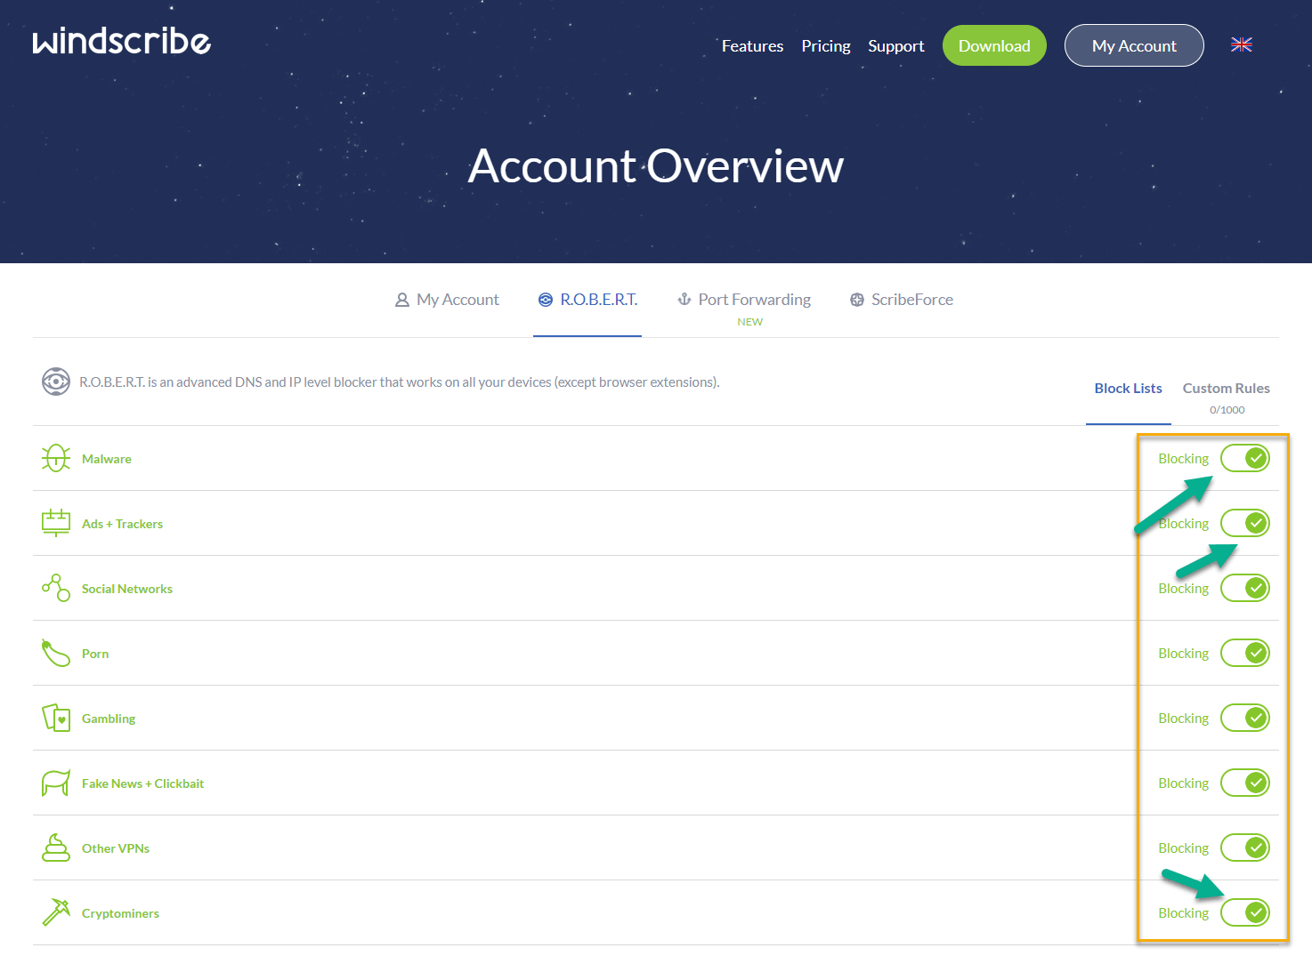Click the Gambling cards icon
The width and height of the screenshot is (1312, 972).
tap(56, 718)
